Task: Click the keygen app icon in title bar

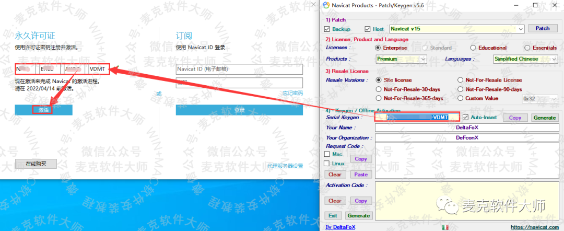Action: point(326,5)
